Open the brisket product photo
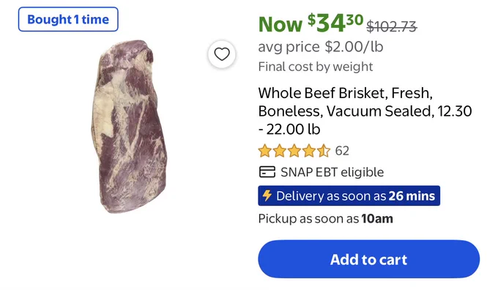Image resolution: width=498 pixels, height=290 pixels. 129,126
